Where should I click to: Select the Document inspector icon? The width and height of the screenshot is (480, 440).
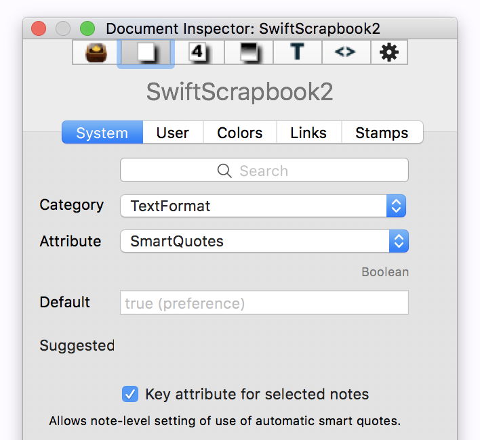click(x=146, y=52)
